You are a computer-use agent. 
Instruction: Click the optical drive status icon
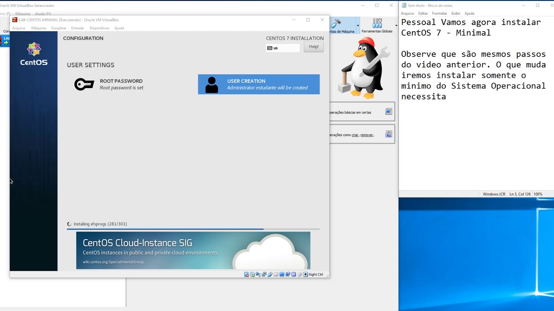[252, 274]
